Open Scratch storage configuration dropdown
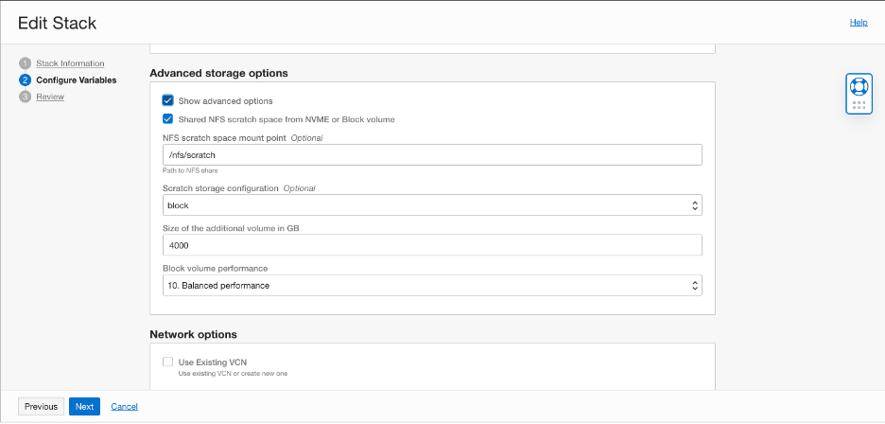 (x=432, y=205)
